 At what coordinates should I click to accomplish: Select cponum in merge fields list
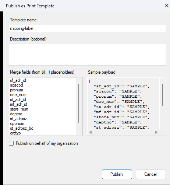coord(17,123)
